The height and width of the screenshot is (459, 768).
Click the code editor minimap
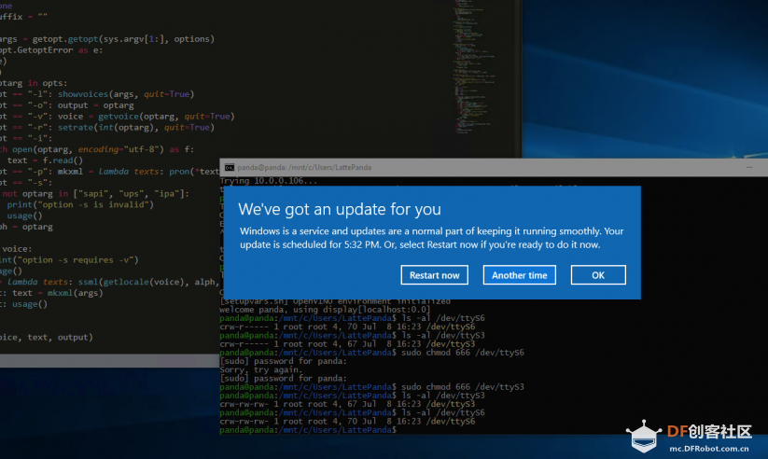[473, 69]
